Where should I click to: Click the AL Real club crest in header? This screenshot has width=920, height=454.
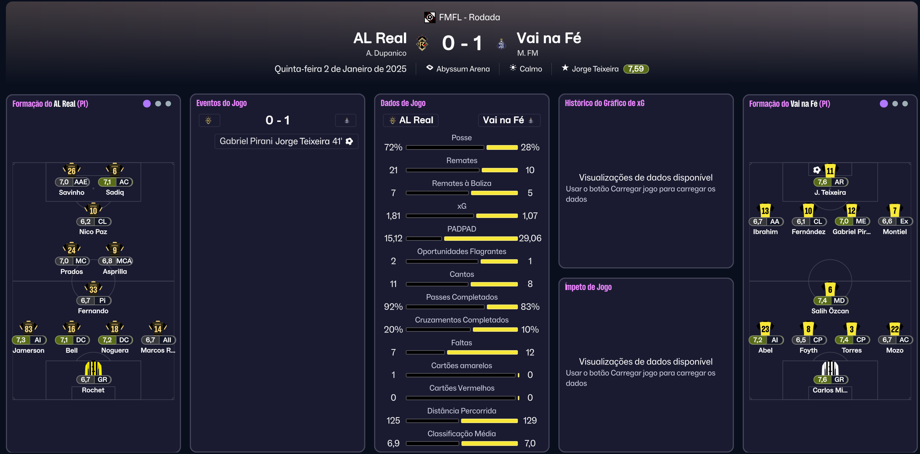click(x=422, y=43)
